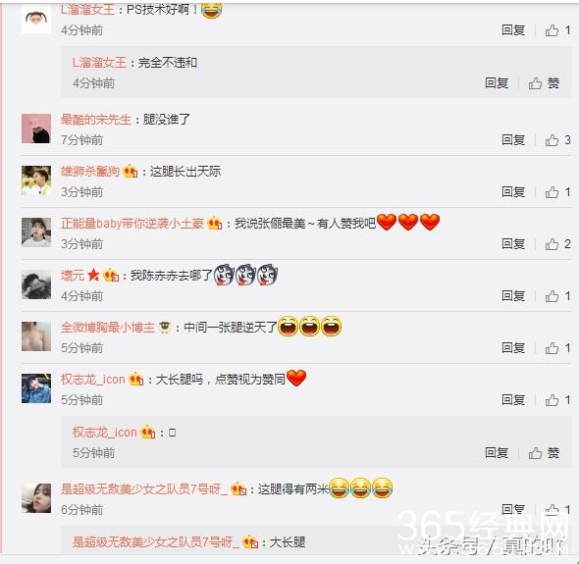Reply to 雄狮杀鬣狗's comment
Image resolution: width=579 pixels, height=564 pixels.
(513, 192)
